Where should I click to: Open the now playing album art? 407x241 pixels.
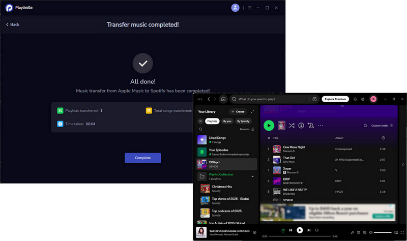tap(201, 232)
